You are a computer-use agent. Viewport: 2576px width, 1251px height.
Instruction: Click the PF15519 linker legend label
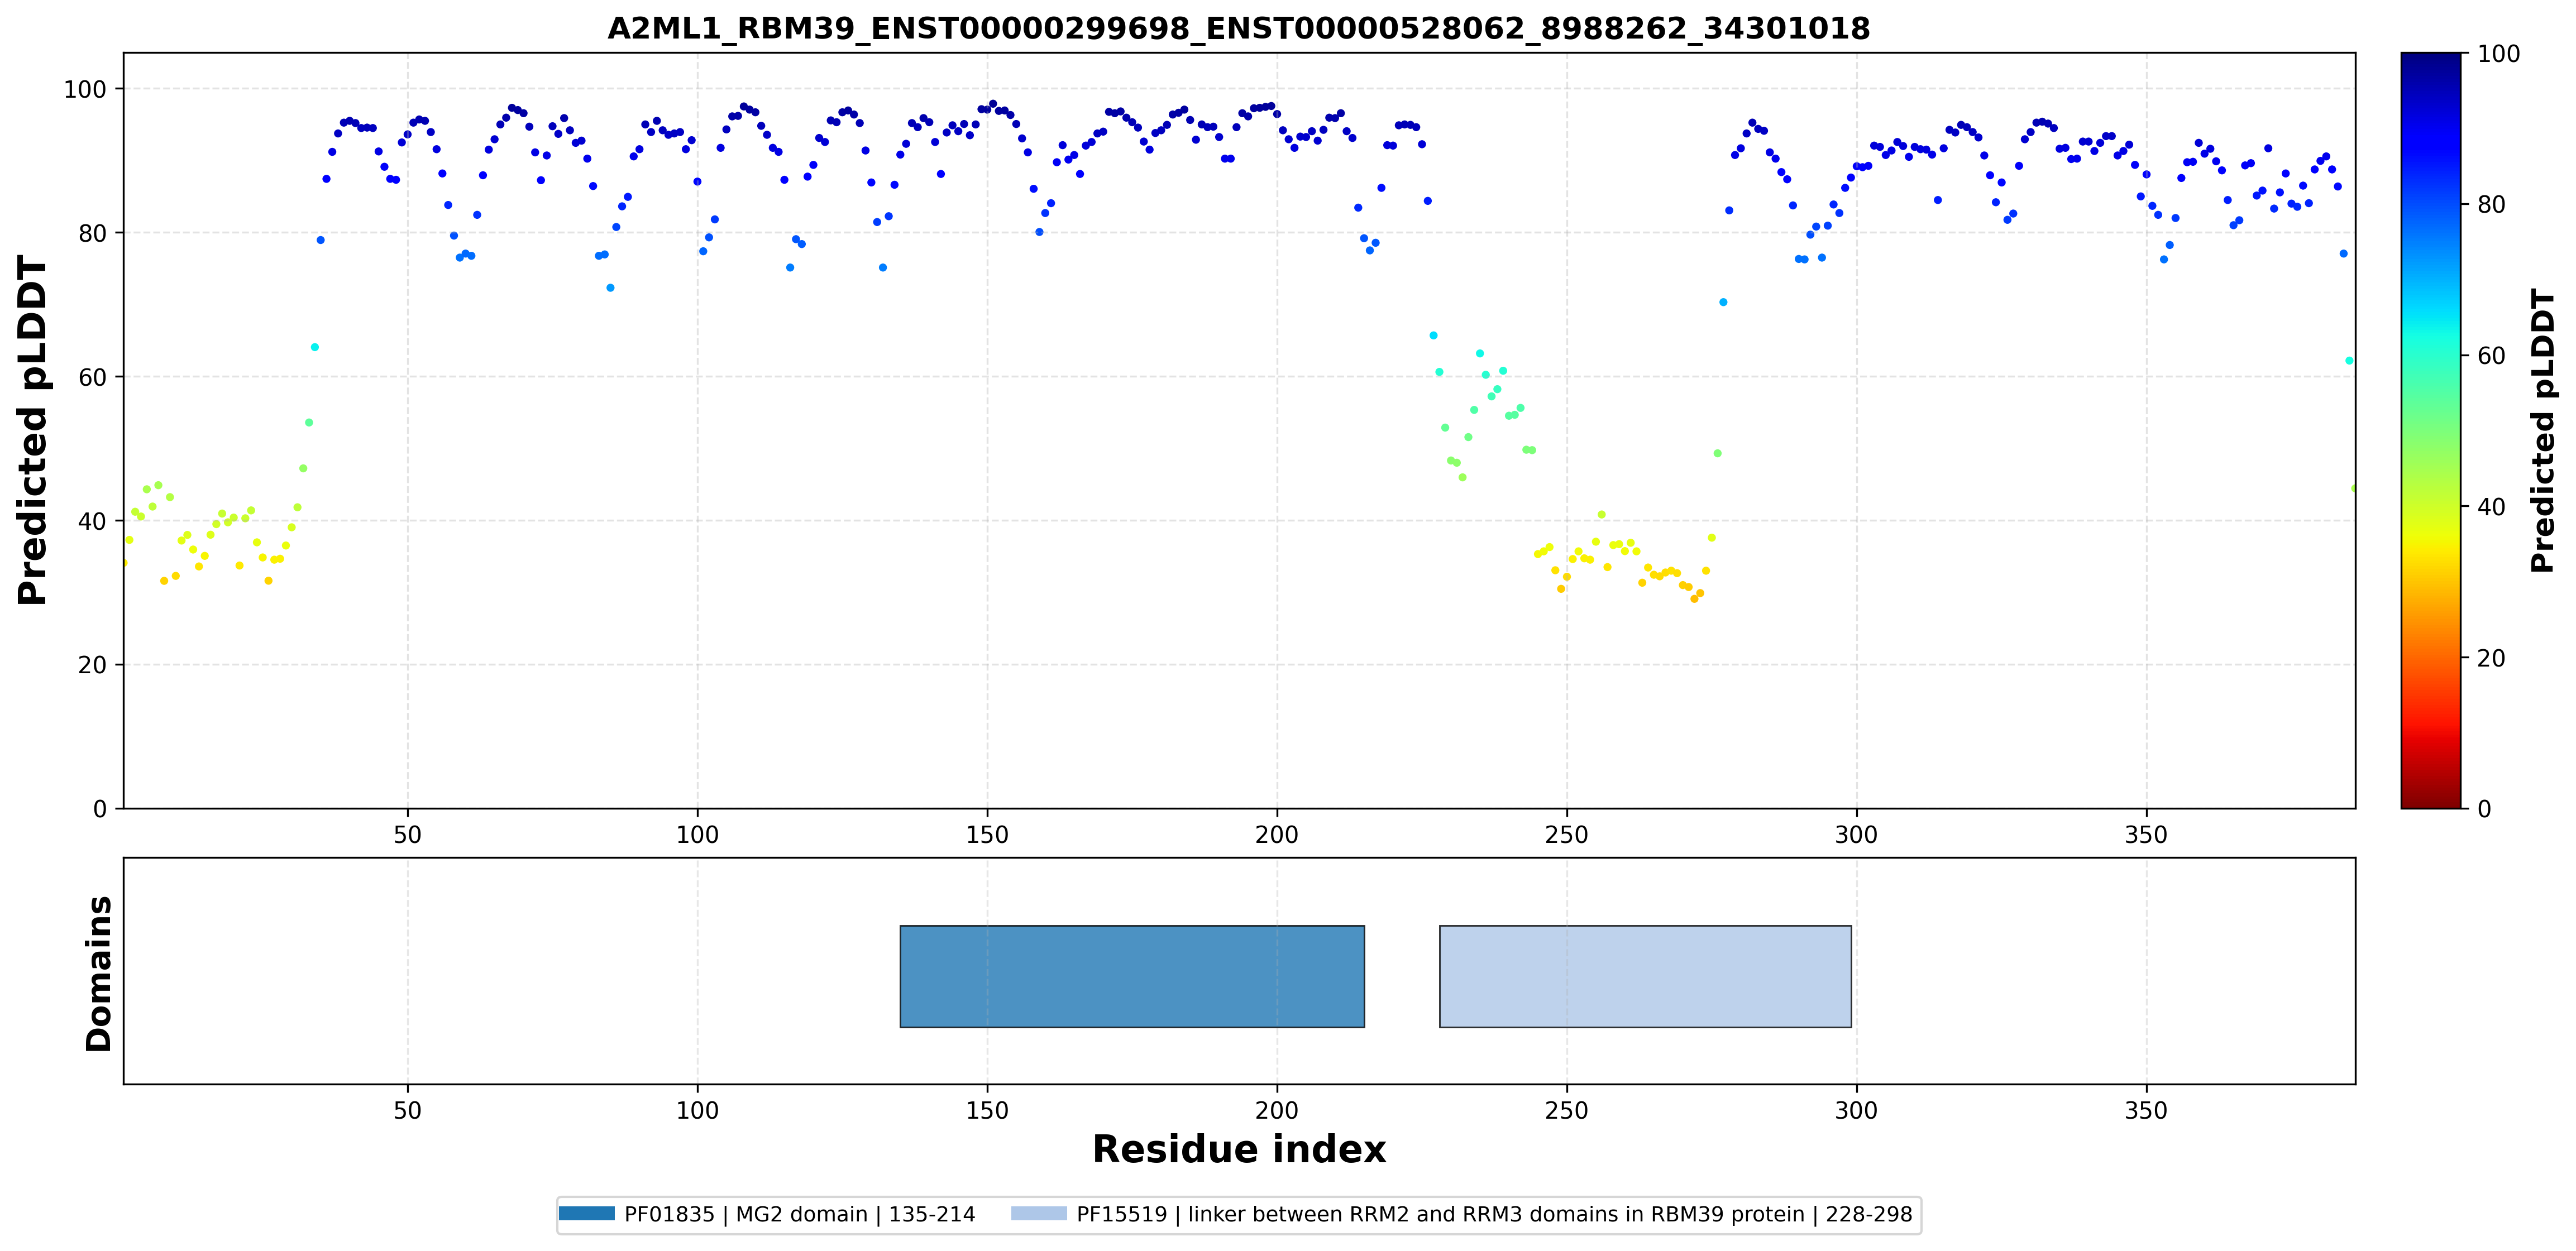tap(1494, 1214)
